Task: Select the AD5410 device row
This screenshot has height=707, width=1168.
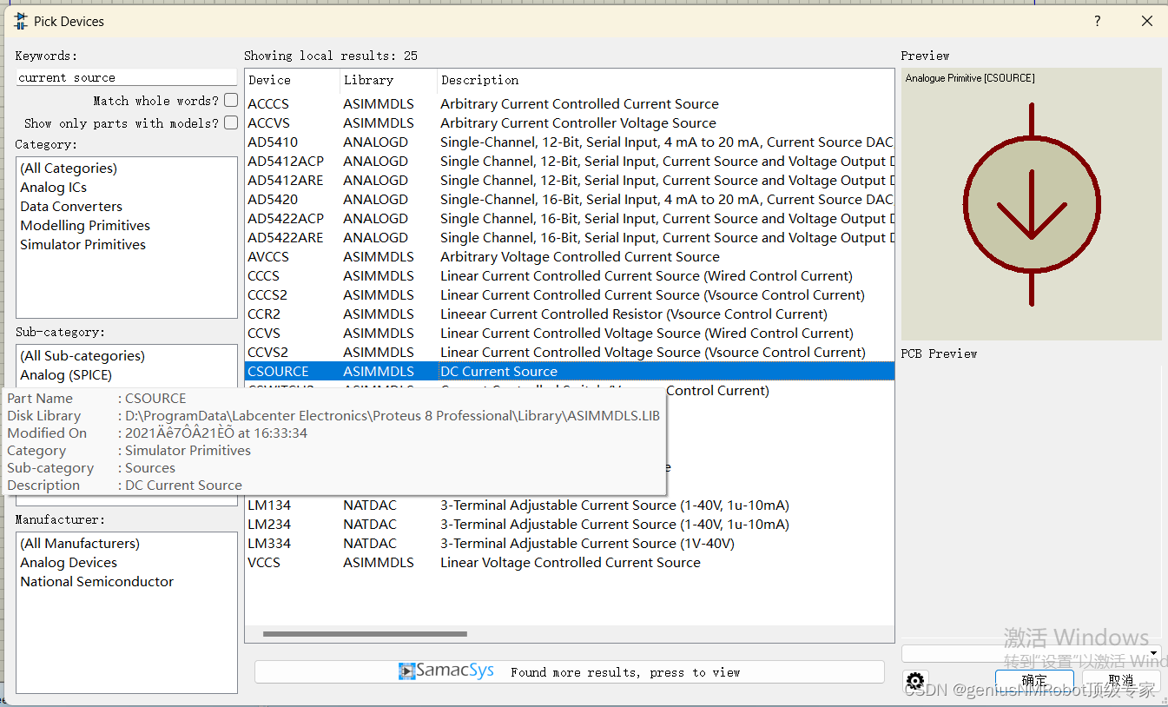Action: (570, 142)
